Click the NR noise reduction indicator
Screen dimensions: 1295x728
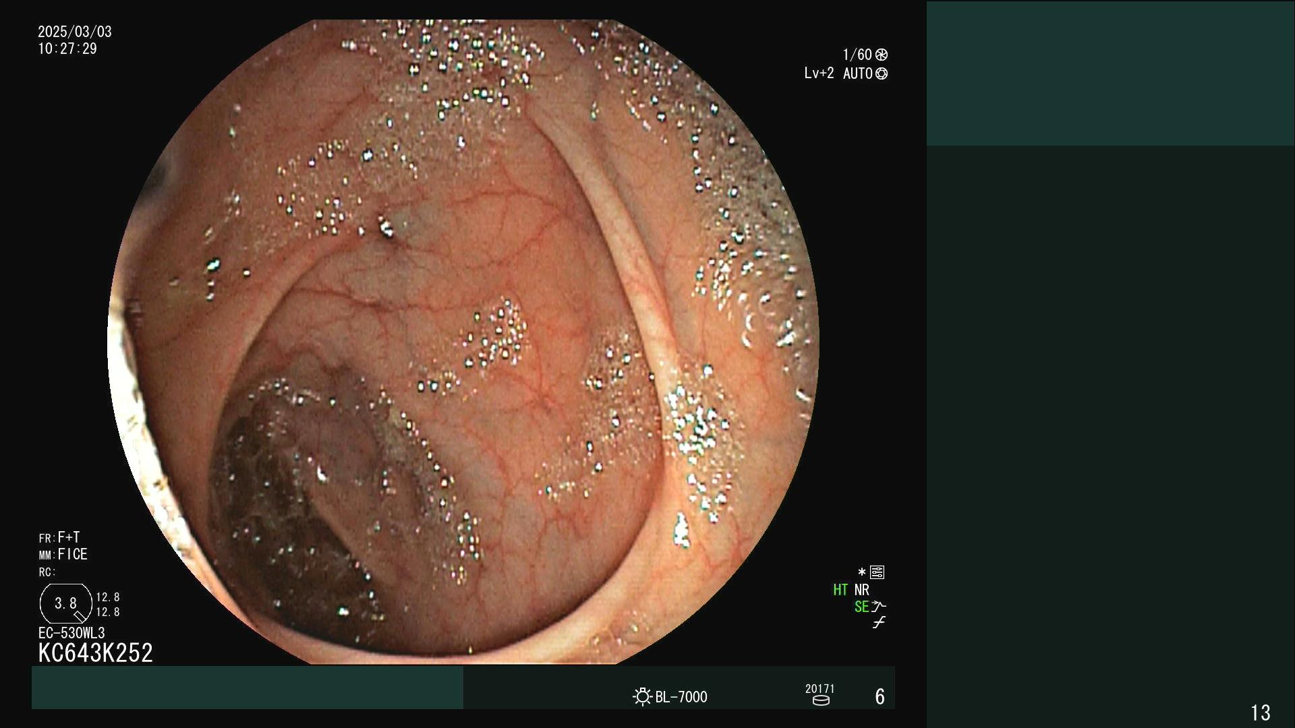tap(862, 590)
